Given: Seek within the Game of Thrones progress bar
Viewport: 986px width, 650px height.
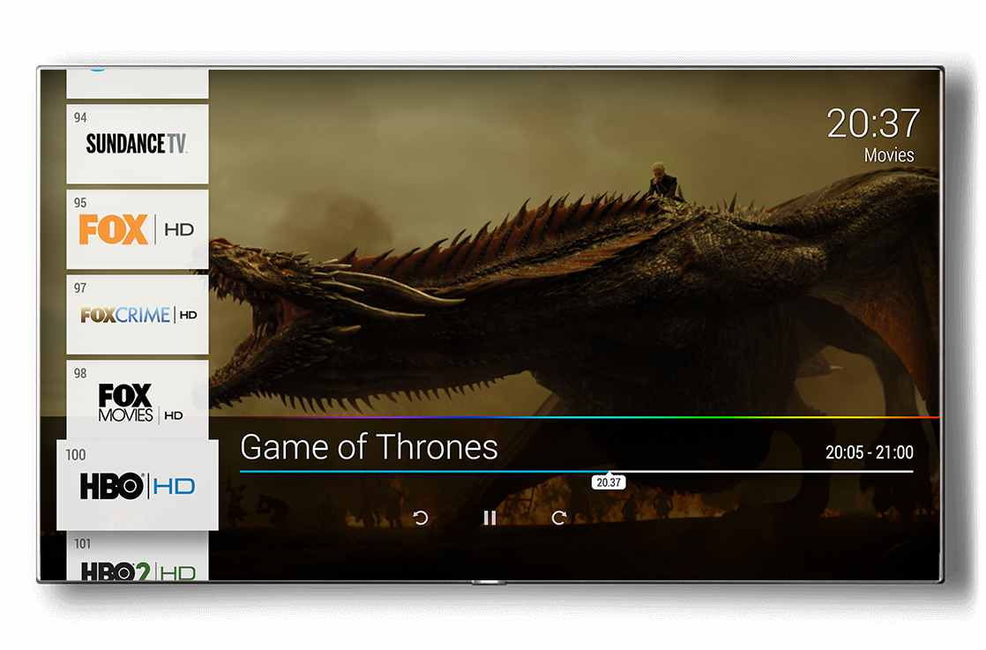Looking at the screenshot, I should 576,471.
